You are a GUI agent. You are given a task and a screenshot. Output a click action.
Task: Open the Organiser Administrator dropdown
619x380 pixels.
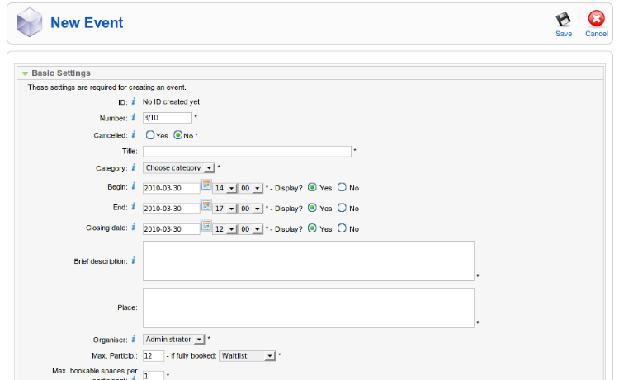click(x=173, y=340)
